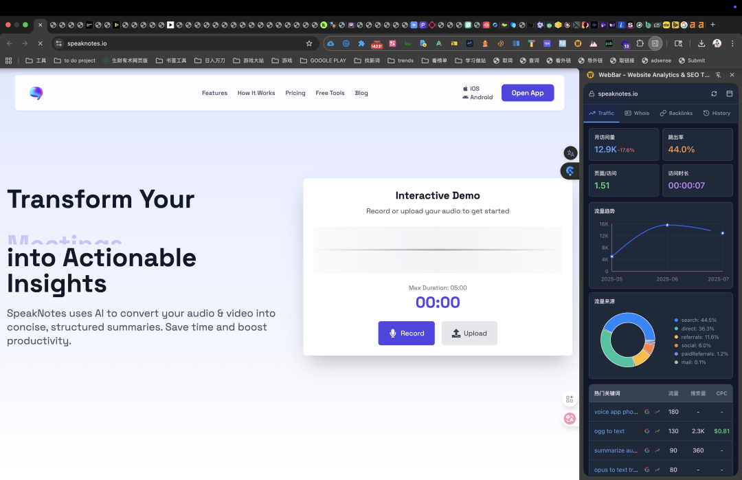Switch to the History tab

point(717,113)
